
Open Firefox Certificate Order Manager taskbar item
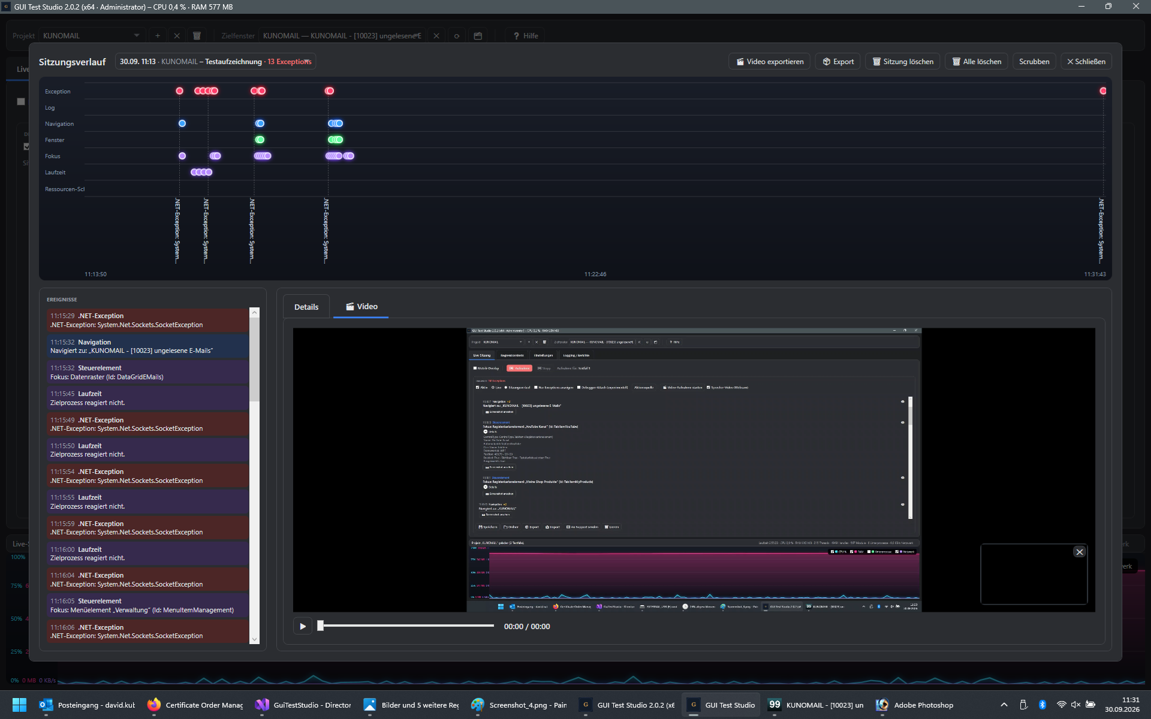click(x=195, y=705)
